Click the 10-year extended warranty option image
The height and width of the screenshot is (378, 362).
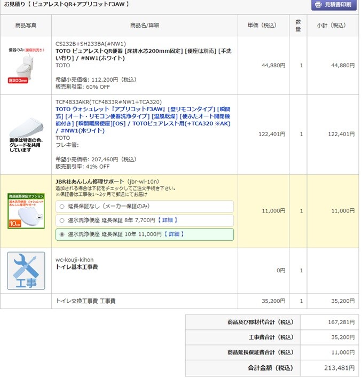(26, 211)
